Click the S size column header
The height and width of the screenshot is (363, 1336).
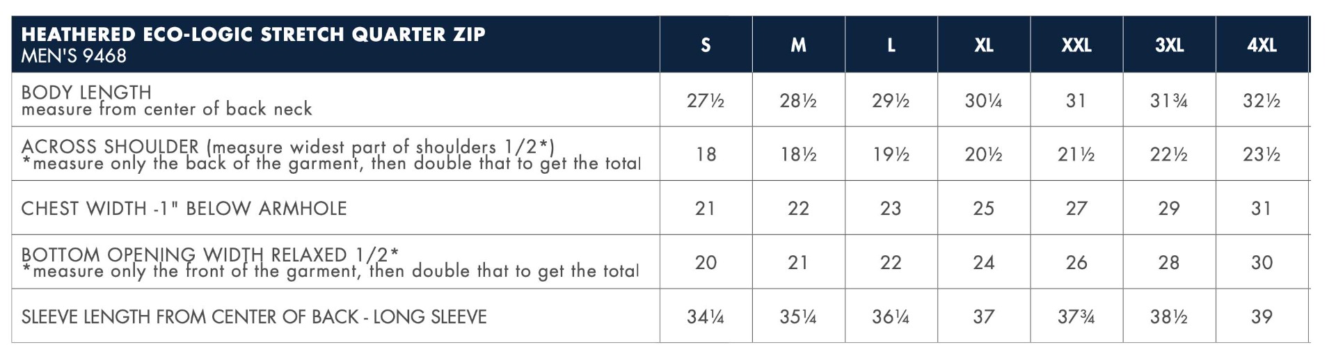(x=706, y=45)
